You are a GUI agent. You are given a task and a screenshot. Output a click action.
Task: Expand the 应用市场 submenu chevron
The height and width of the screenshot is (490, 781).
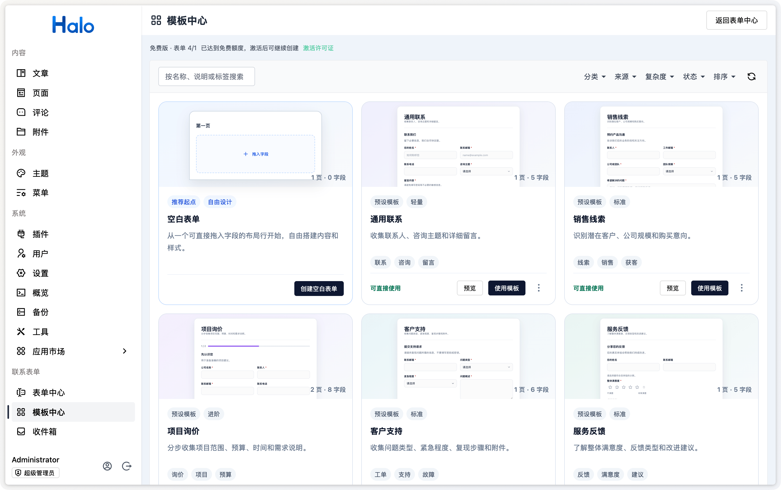[x=125, y=351]
